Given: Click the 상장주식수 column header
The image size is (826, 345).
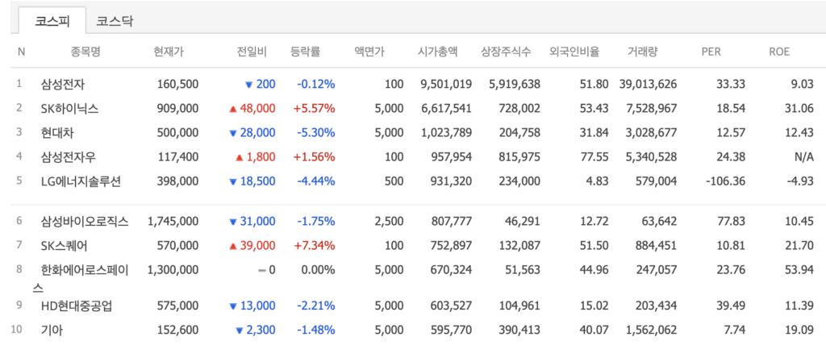Looking at the screenshot, I should [506, 52].
